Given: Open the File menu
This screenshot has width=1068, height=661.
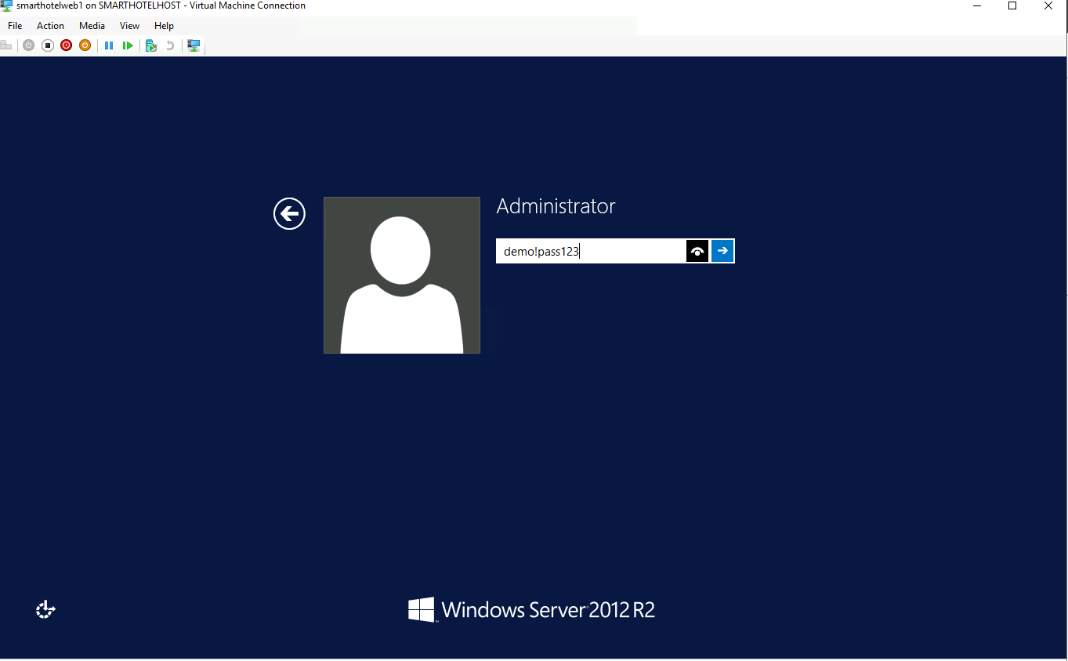Looking at the screenshot, I should [x=15, y=26].
